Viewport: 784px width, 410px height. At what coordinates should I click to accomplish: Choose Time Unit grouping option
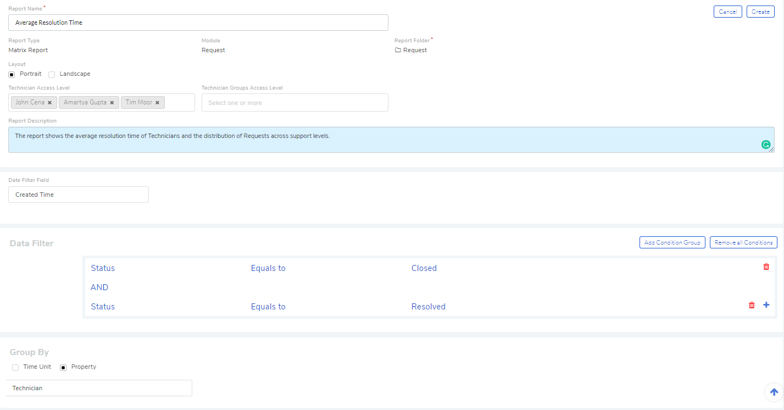(x=15, y=367)
